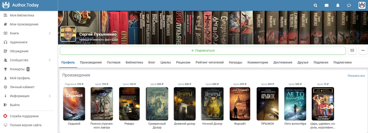The height and width of the screenshot is (133, 368).
Task: Click the Подписка 199 ₽ price label
Action: coord(74,84)
